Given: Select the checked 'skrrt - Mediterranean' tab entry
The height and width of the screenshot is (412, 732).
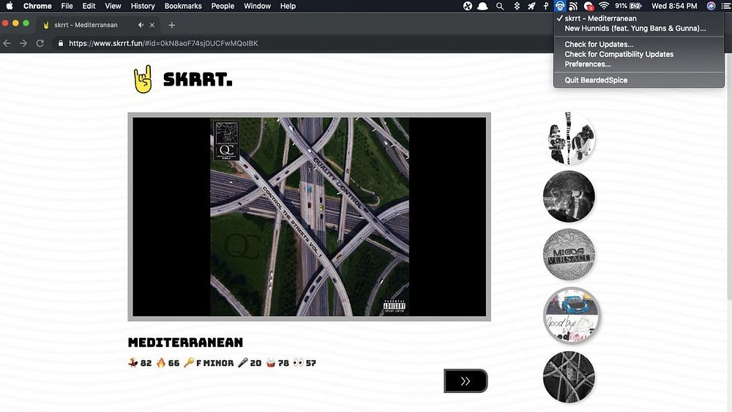Looking at the screenshot, I should point(600,18).
